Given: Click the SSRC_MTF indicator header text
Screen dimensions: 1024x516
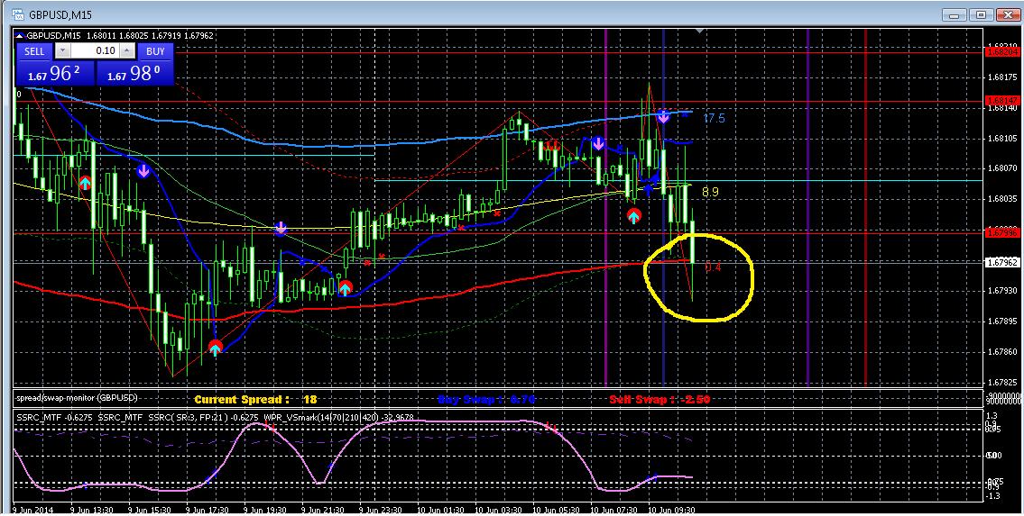Looking at the screenshot, I should (214, 417).
